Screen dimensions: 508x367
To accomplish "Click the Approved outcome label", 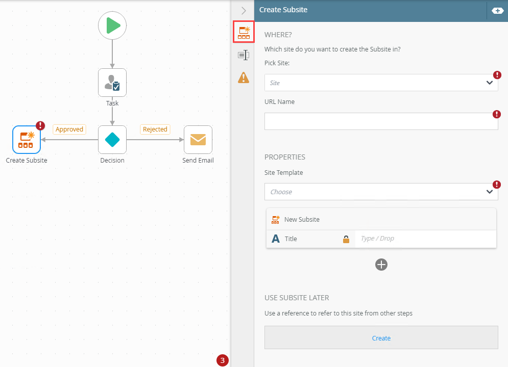I will coord(69,129).
